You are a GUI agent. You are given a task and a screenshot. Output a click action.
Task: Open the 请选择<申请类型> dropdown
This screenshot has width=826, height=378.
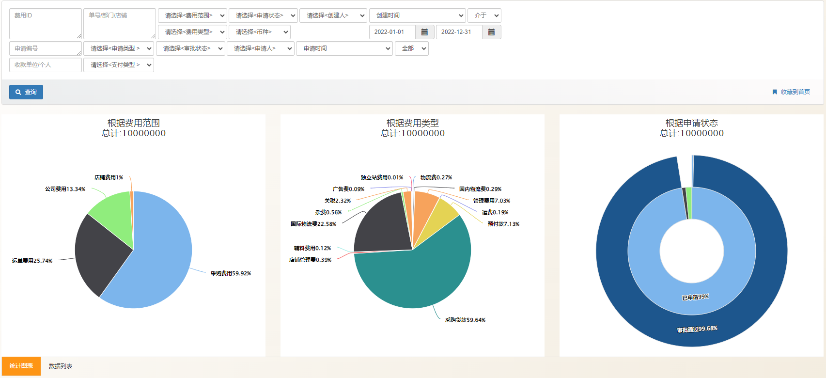coord(119,48)
